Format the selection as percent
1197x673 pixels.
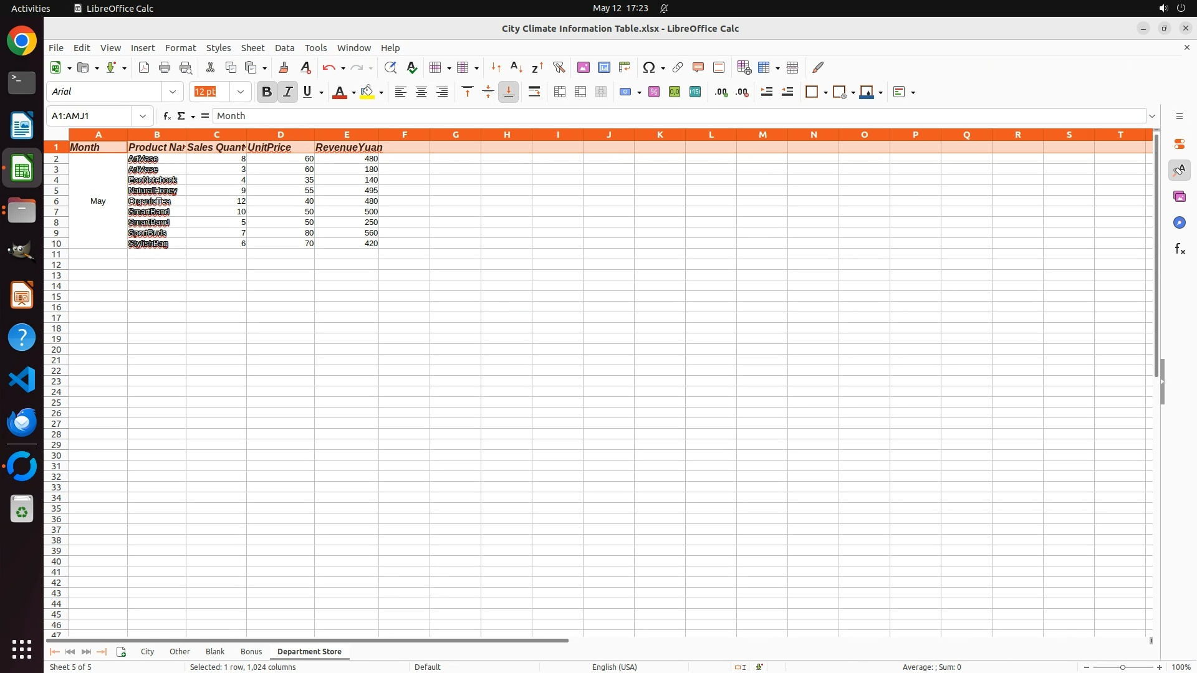(x=654, y=92)
